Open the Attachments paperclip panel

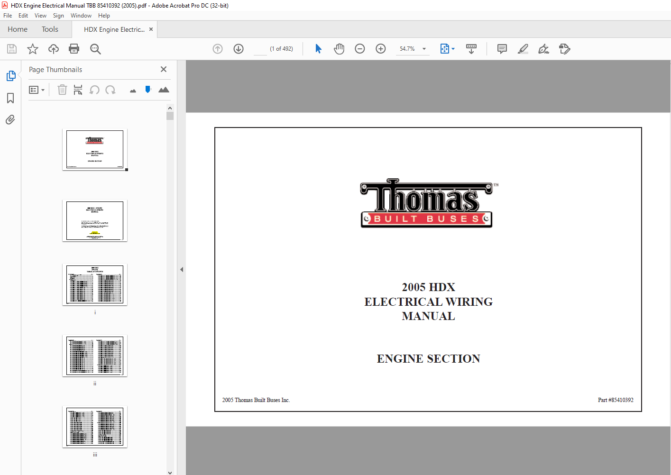point(10,119)
